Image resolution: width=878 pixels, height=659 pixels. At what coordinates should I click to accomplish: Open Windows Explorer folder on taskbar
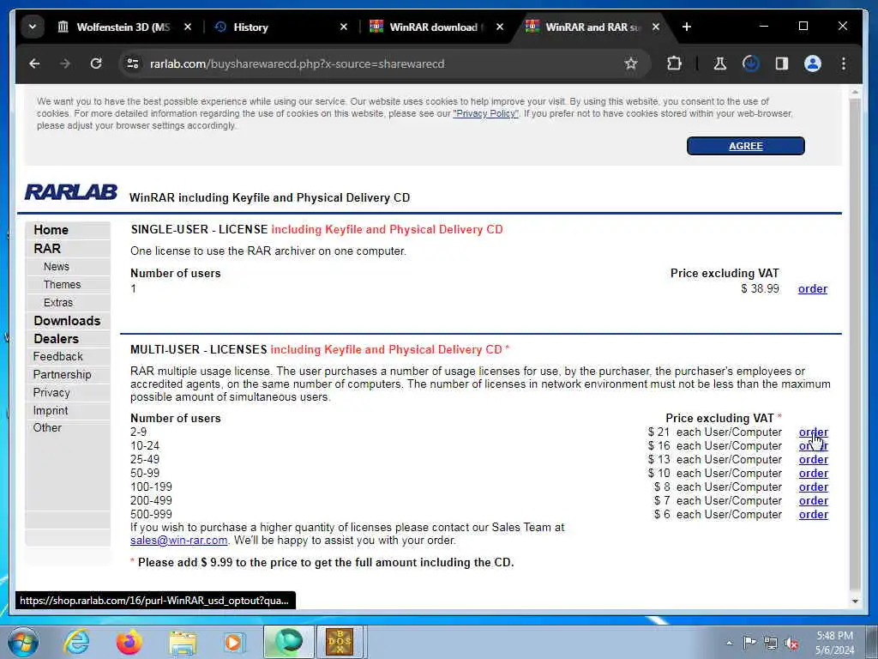[183, 643]
